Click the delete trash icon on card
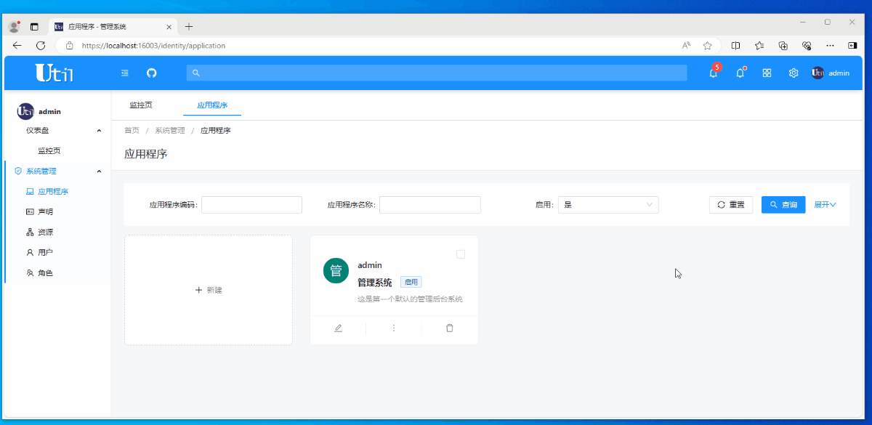The height and width of the screenshot is (425, 872). point(450,328)
